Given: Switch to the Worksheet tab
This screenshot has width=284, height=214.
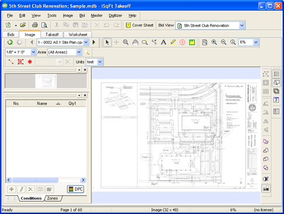Looking at the screenshot, I should (x=78, y=34).
